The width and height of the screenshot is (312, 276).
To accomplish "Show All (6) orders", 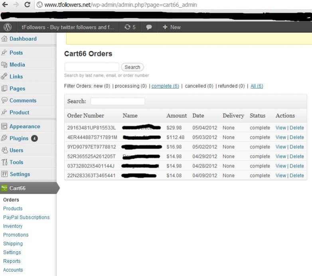I will (x=257, y=86).
